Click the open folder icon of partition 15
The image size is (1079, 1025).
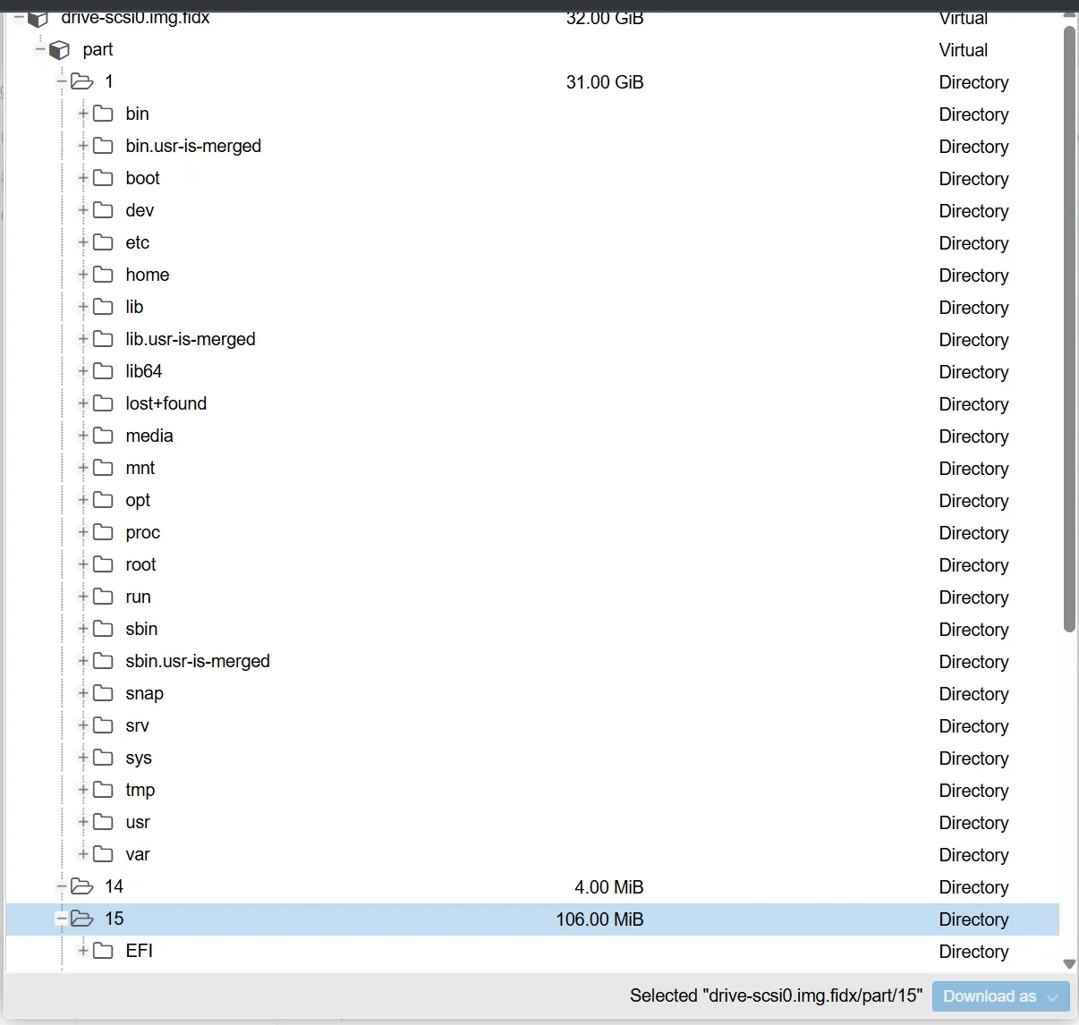(x=82, y=919)
